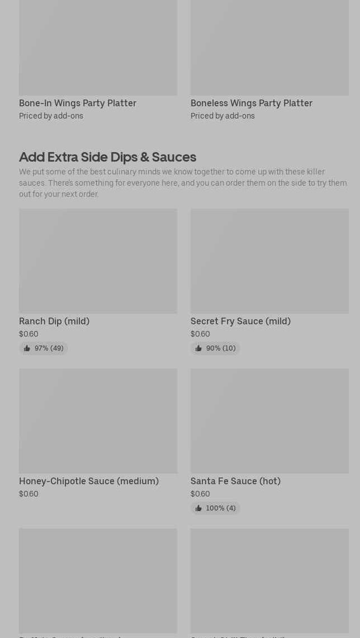Click the $0.60 price under Ranch Dip
The width and height of the screenshot is (360, 638).
coord(29,334)
